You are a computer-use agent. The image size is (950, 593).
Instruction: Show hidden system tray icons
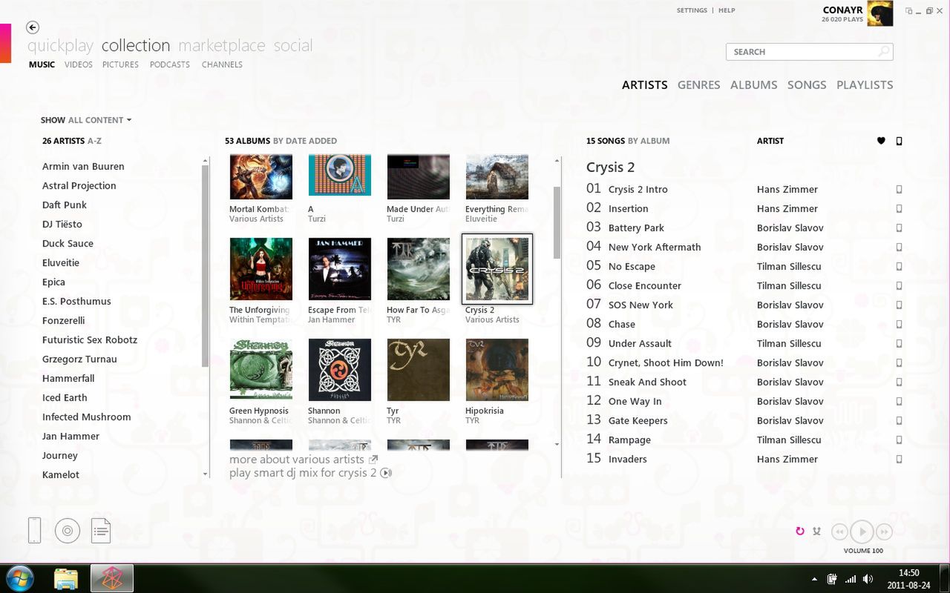click(815, 579)
